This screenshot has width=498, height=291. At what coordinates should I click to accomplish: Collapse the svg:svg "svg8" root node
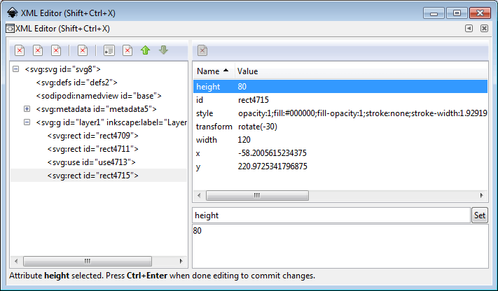point(15,69)
